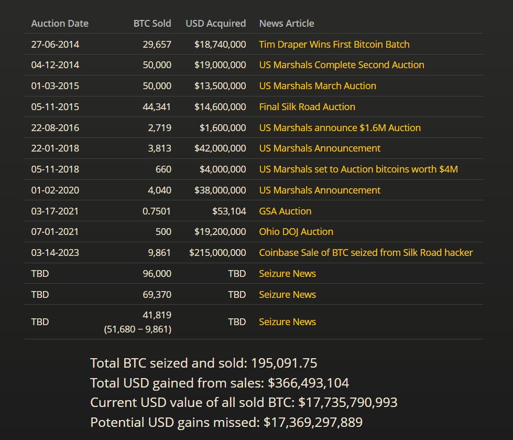Click the BTC Sold column header
513x440 pixels.
(x=152, y=24)
